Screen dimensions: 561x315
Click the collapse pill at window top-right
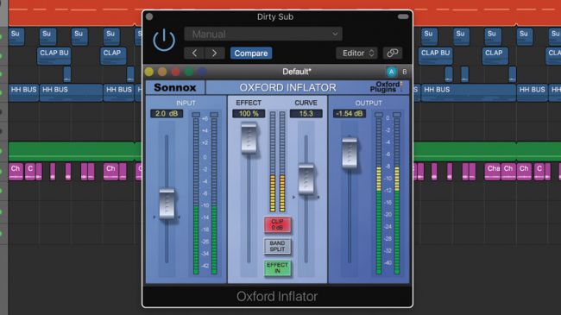click(403, 16)
